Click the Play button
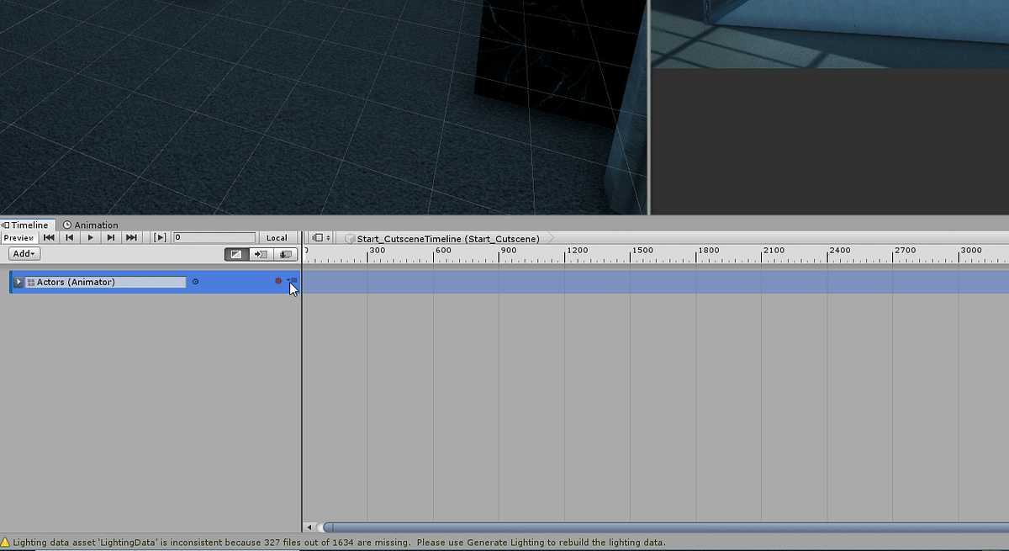The width and height of the screenshot is (1009, 551). (90, 237)
